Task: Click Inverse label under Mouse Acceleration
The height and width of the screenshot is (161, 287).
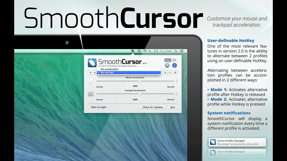Action: tap(100, 87)
